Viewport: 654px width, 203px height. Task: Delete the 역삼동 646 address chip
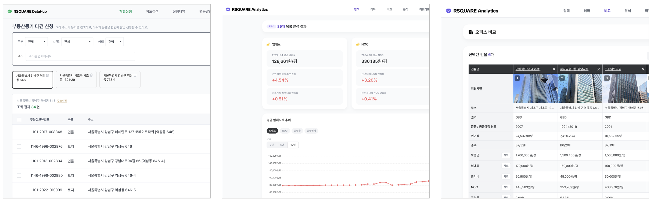(48, 76)
